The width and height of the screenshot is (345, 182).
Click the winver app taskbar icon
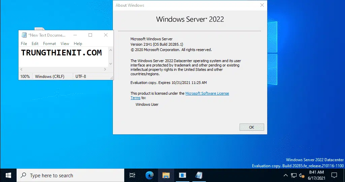coord(182,175)
